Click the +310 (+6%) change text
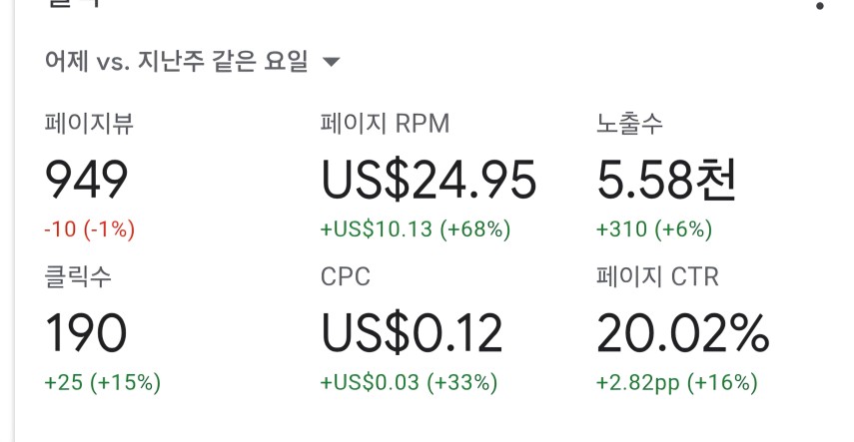854x442 pixels. (654, 229)
